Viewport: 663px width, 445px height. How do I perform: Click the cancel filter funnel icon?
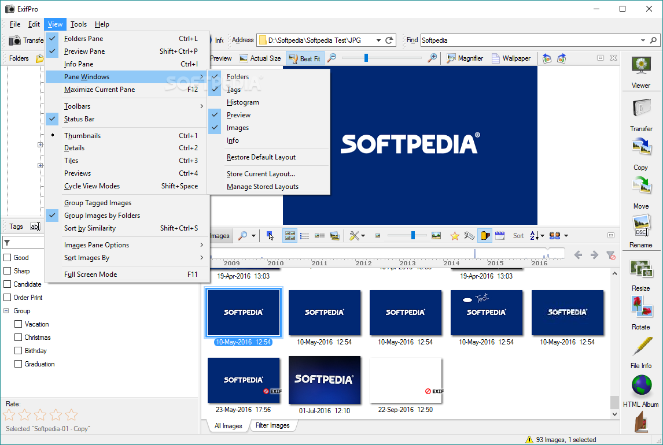click(610, 255)
